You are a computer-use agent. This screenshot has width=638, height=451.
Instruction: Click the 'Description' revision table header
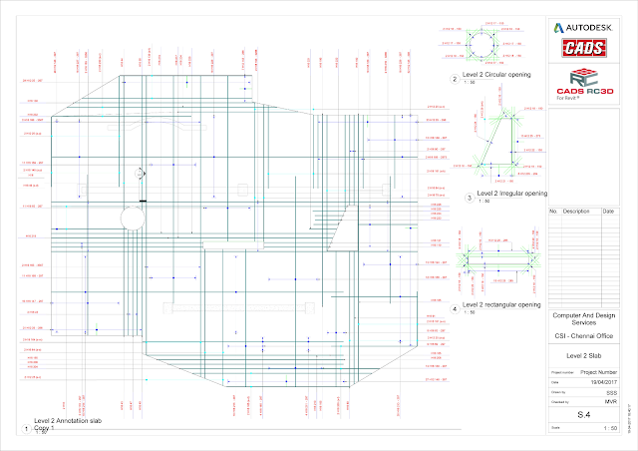pos(576,212)
